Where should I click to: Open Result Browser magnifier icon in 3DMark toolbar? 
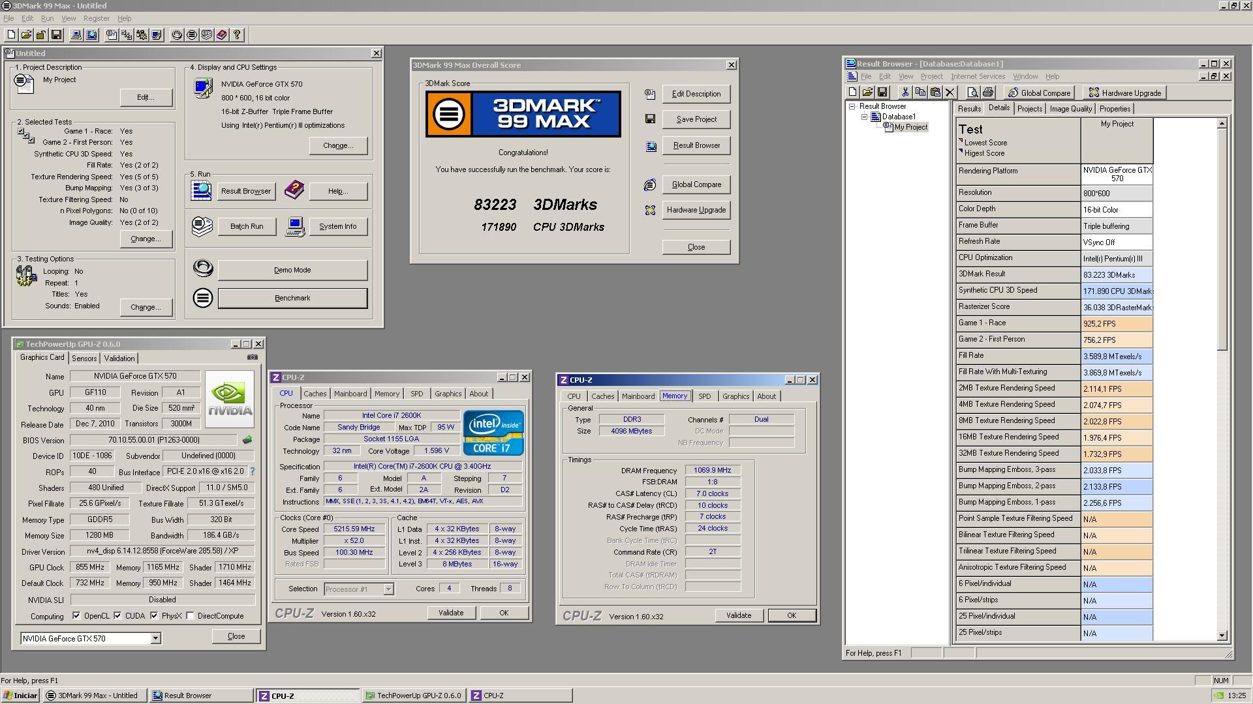91,35
